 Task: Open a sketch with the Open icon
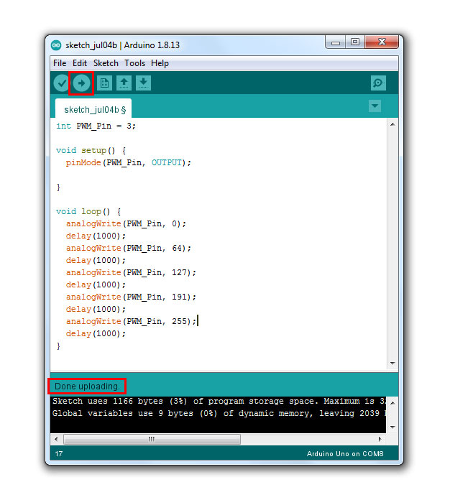click(124, 83)
